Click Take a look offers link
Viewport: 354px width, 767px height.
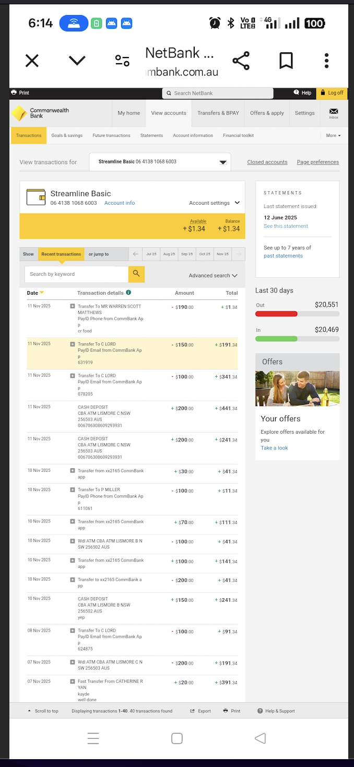(274, 448)
